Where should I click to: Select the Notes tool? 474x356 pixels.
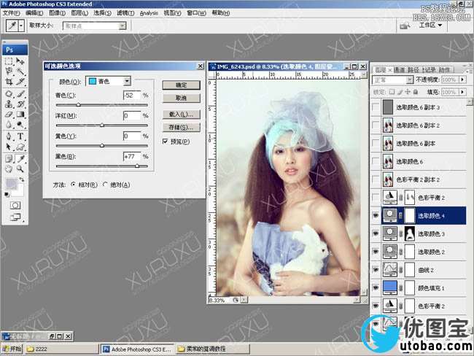pos(9,158)
